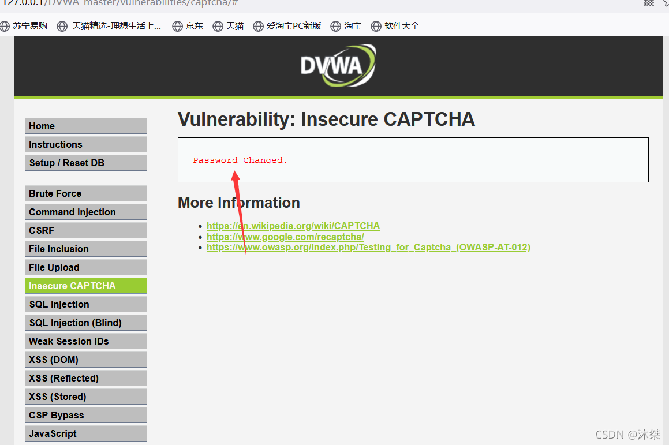
Task: Open the Wikipedia CAPTCHA link
Action: click(x=293, y=226)
